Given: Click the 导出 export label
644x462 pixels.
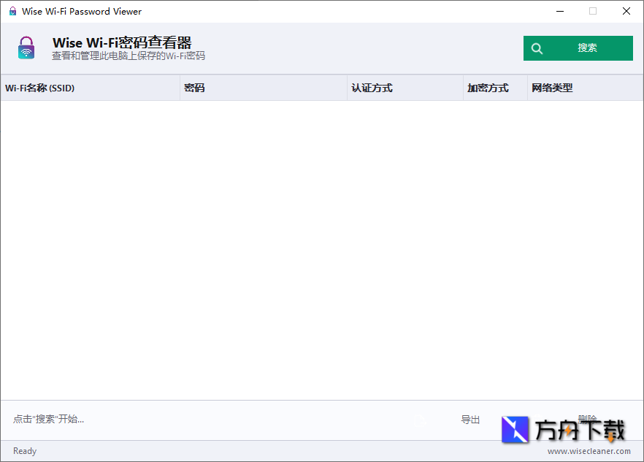Looking at the screenshot, I should 470,420.
